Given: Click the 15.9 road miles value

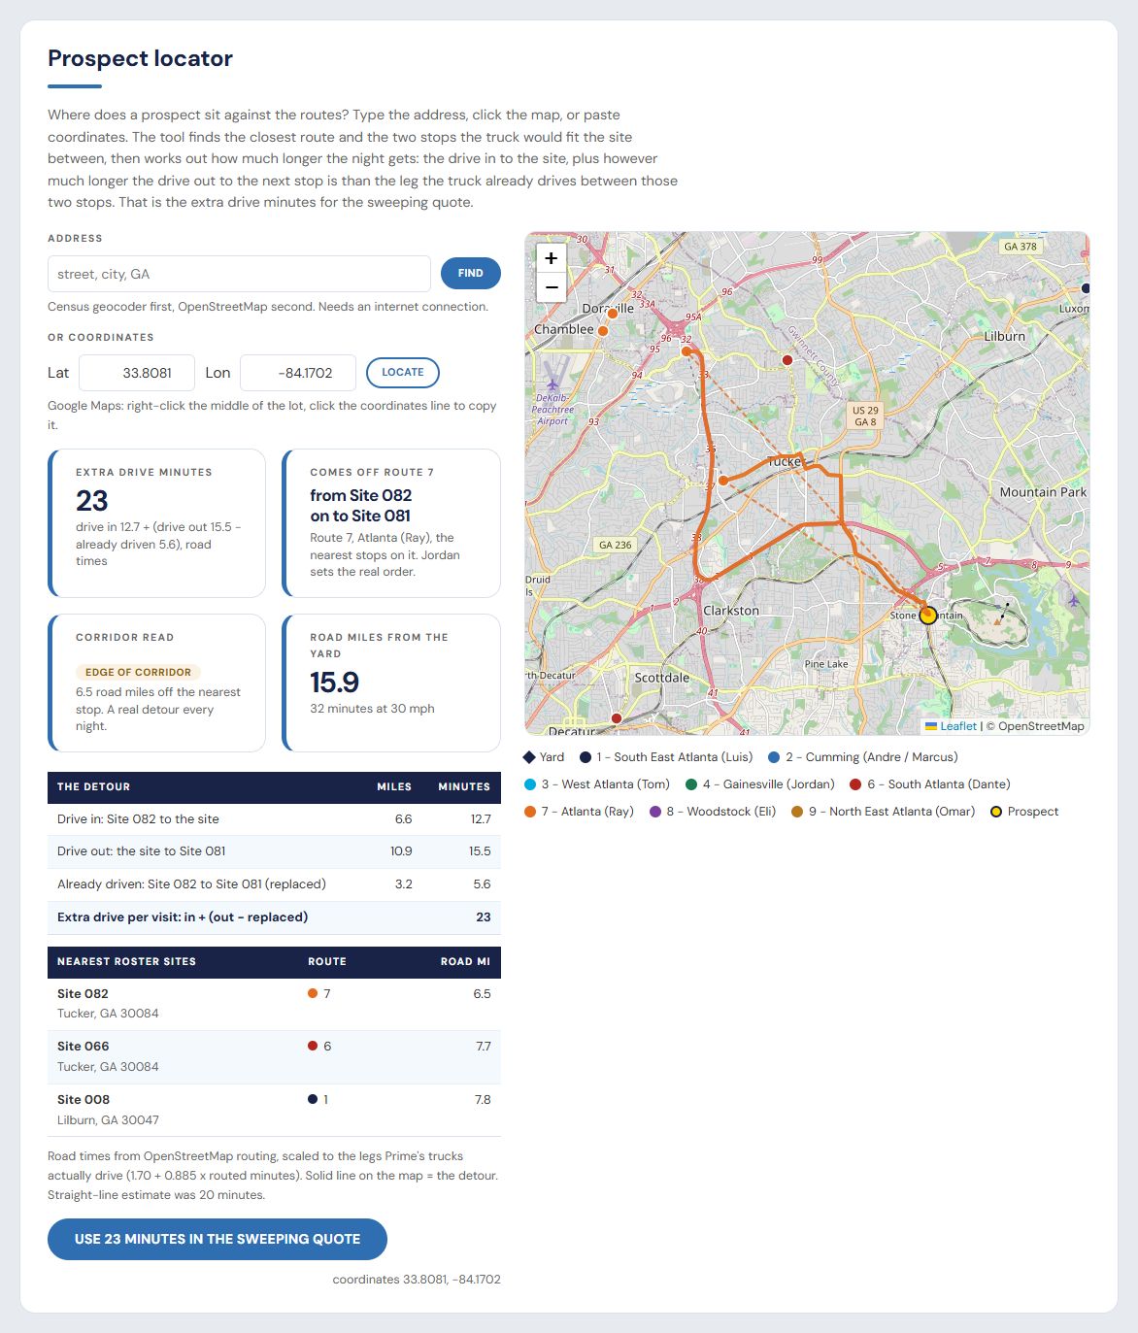Looking at the screenshot, I should coord(335,683).
